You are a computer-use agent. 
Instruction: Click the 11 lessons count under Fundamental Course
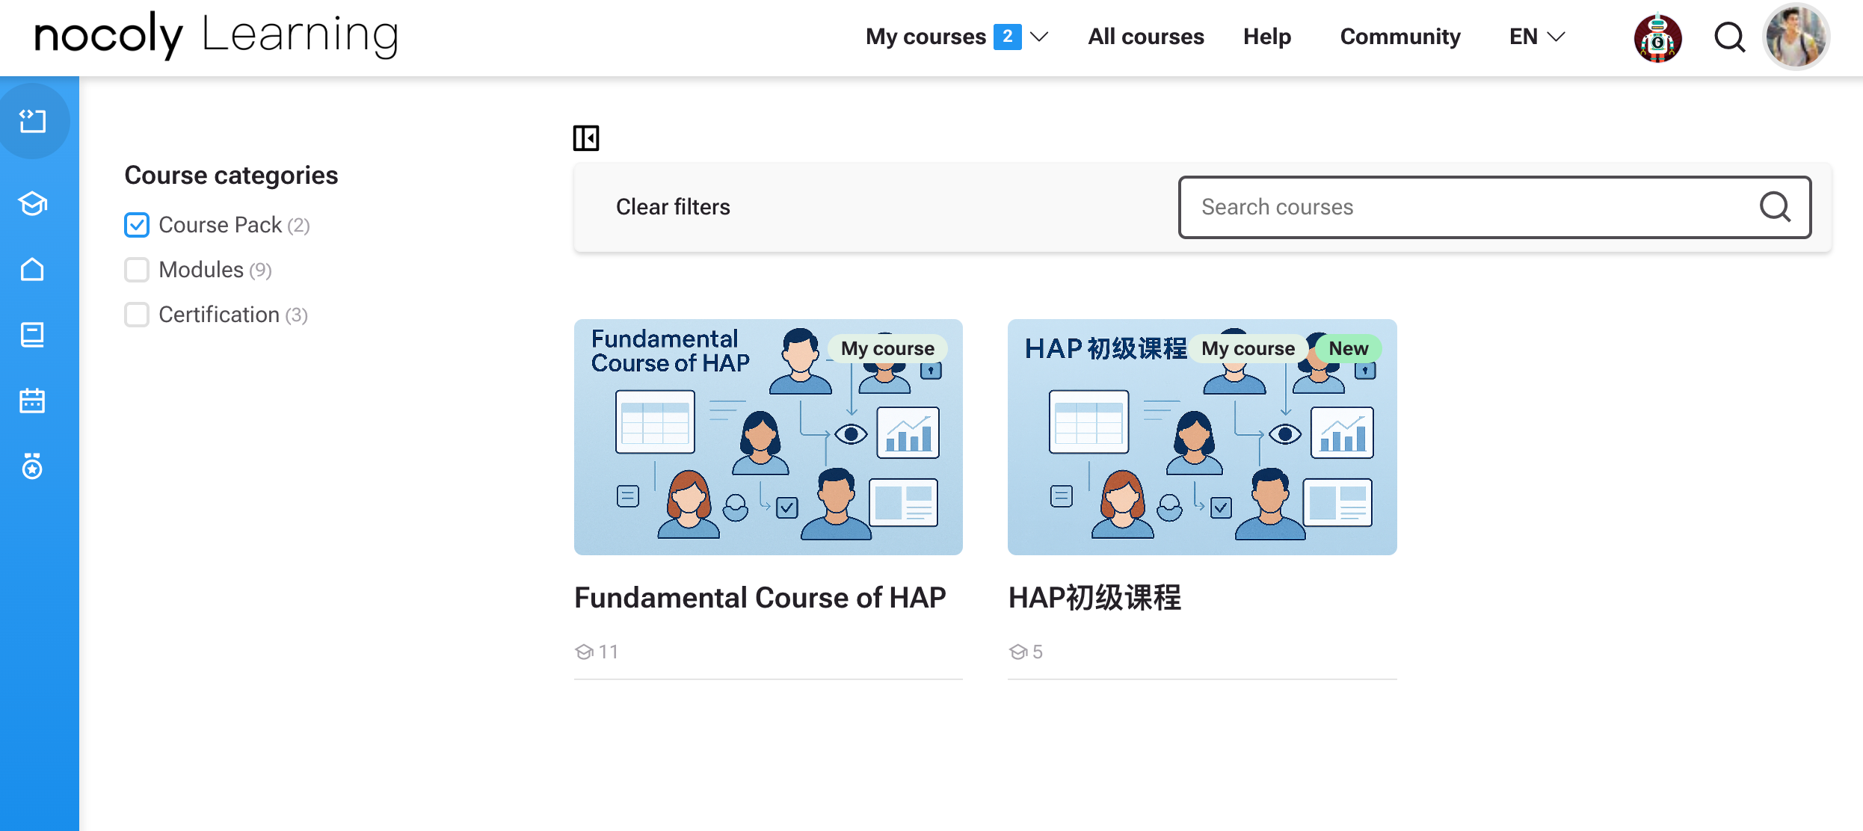(x=597, y=652)
